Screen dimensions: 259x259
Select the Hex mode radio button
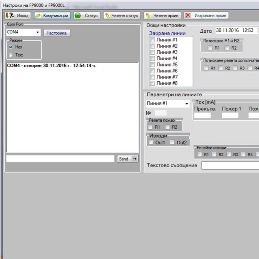point(11,47)
